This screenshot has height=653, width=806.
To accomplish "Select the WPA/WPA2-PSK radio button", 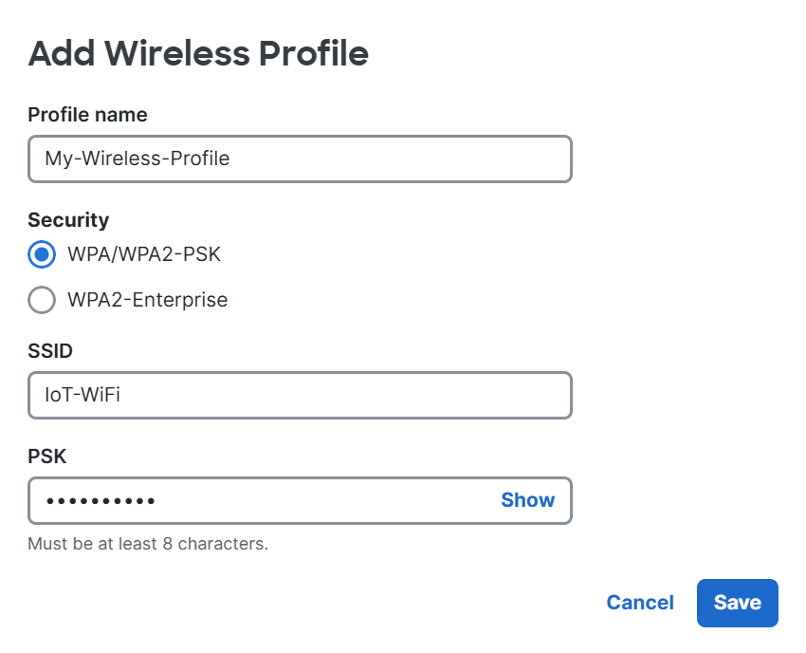I will [x=42, y=254].
